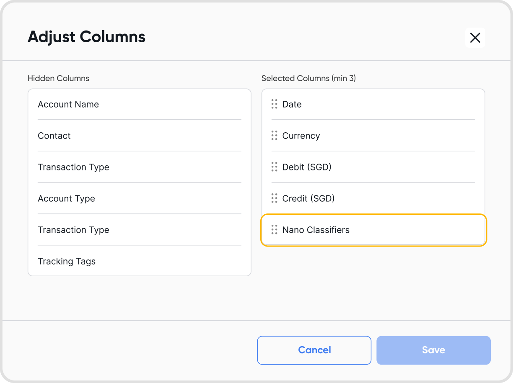
Task: Click the highlighted Nano Classifiers label
Action: pyautogui.click(x=316, y=230)
